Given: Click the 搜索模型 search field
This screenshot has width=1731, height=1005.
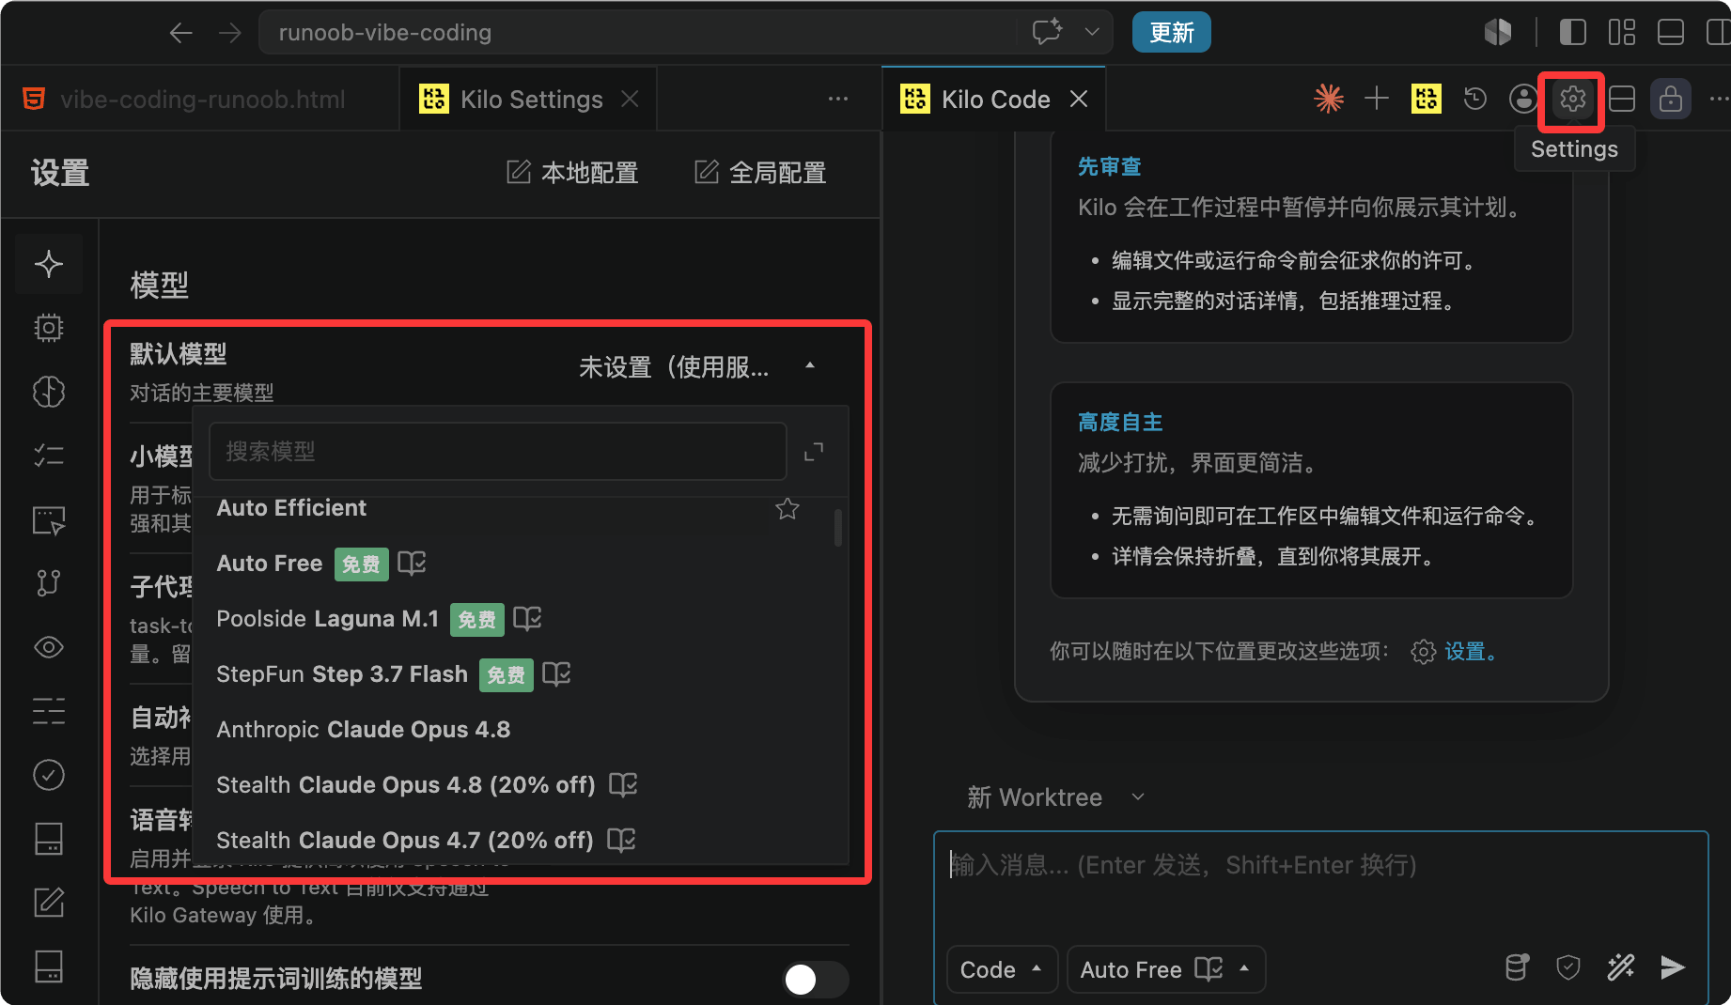Looking at the screenshot, I should (497, 452).
